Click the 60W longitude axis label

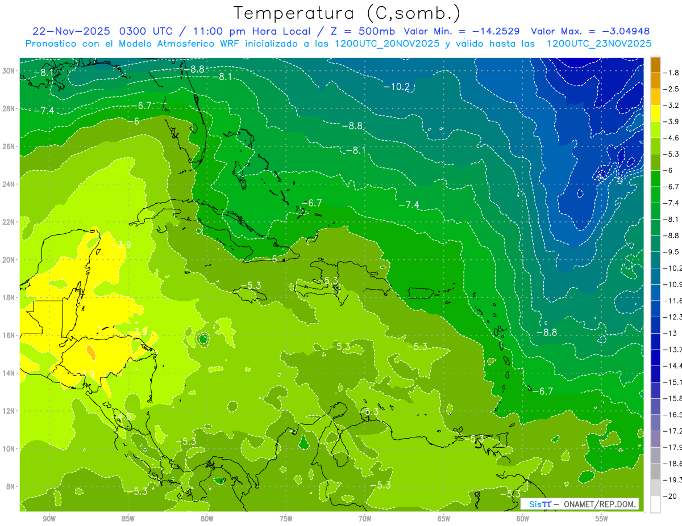click(523, 519)
